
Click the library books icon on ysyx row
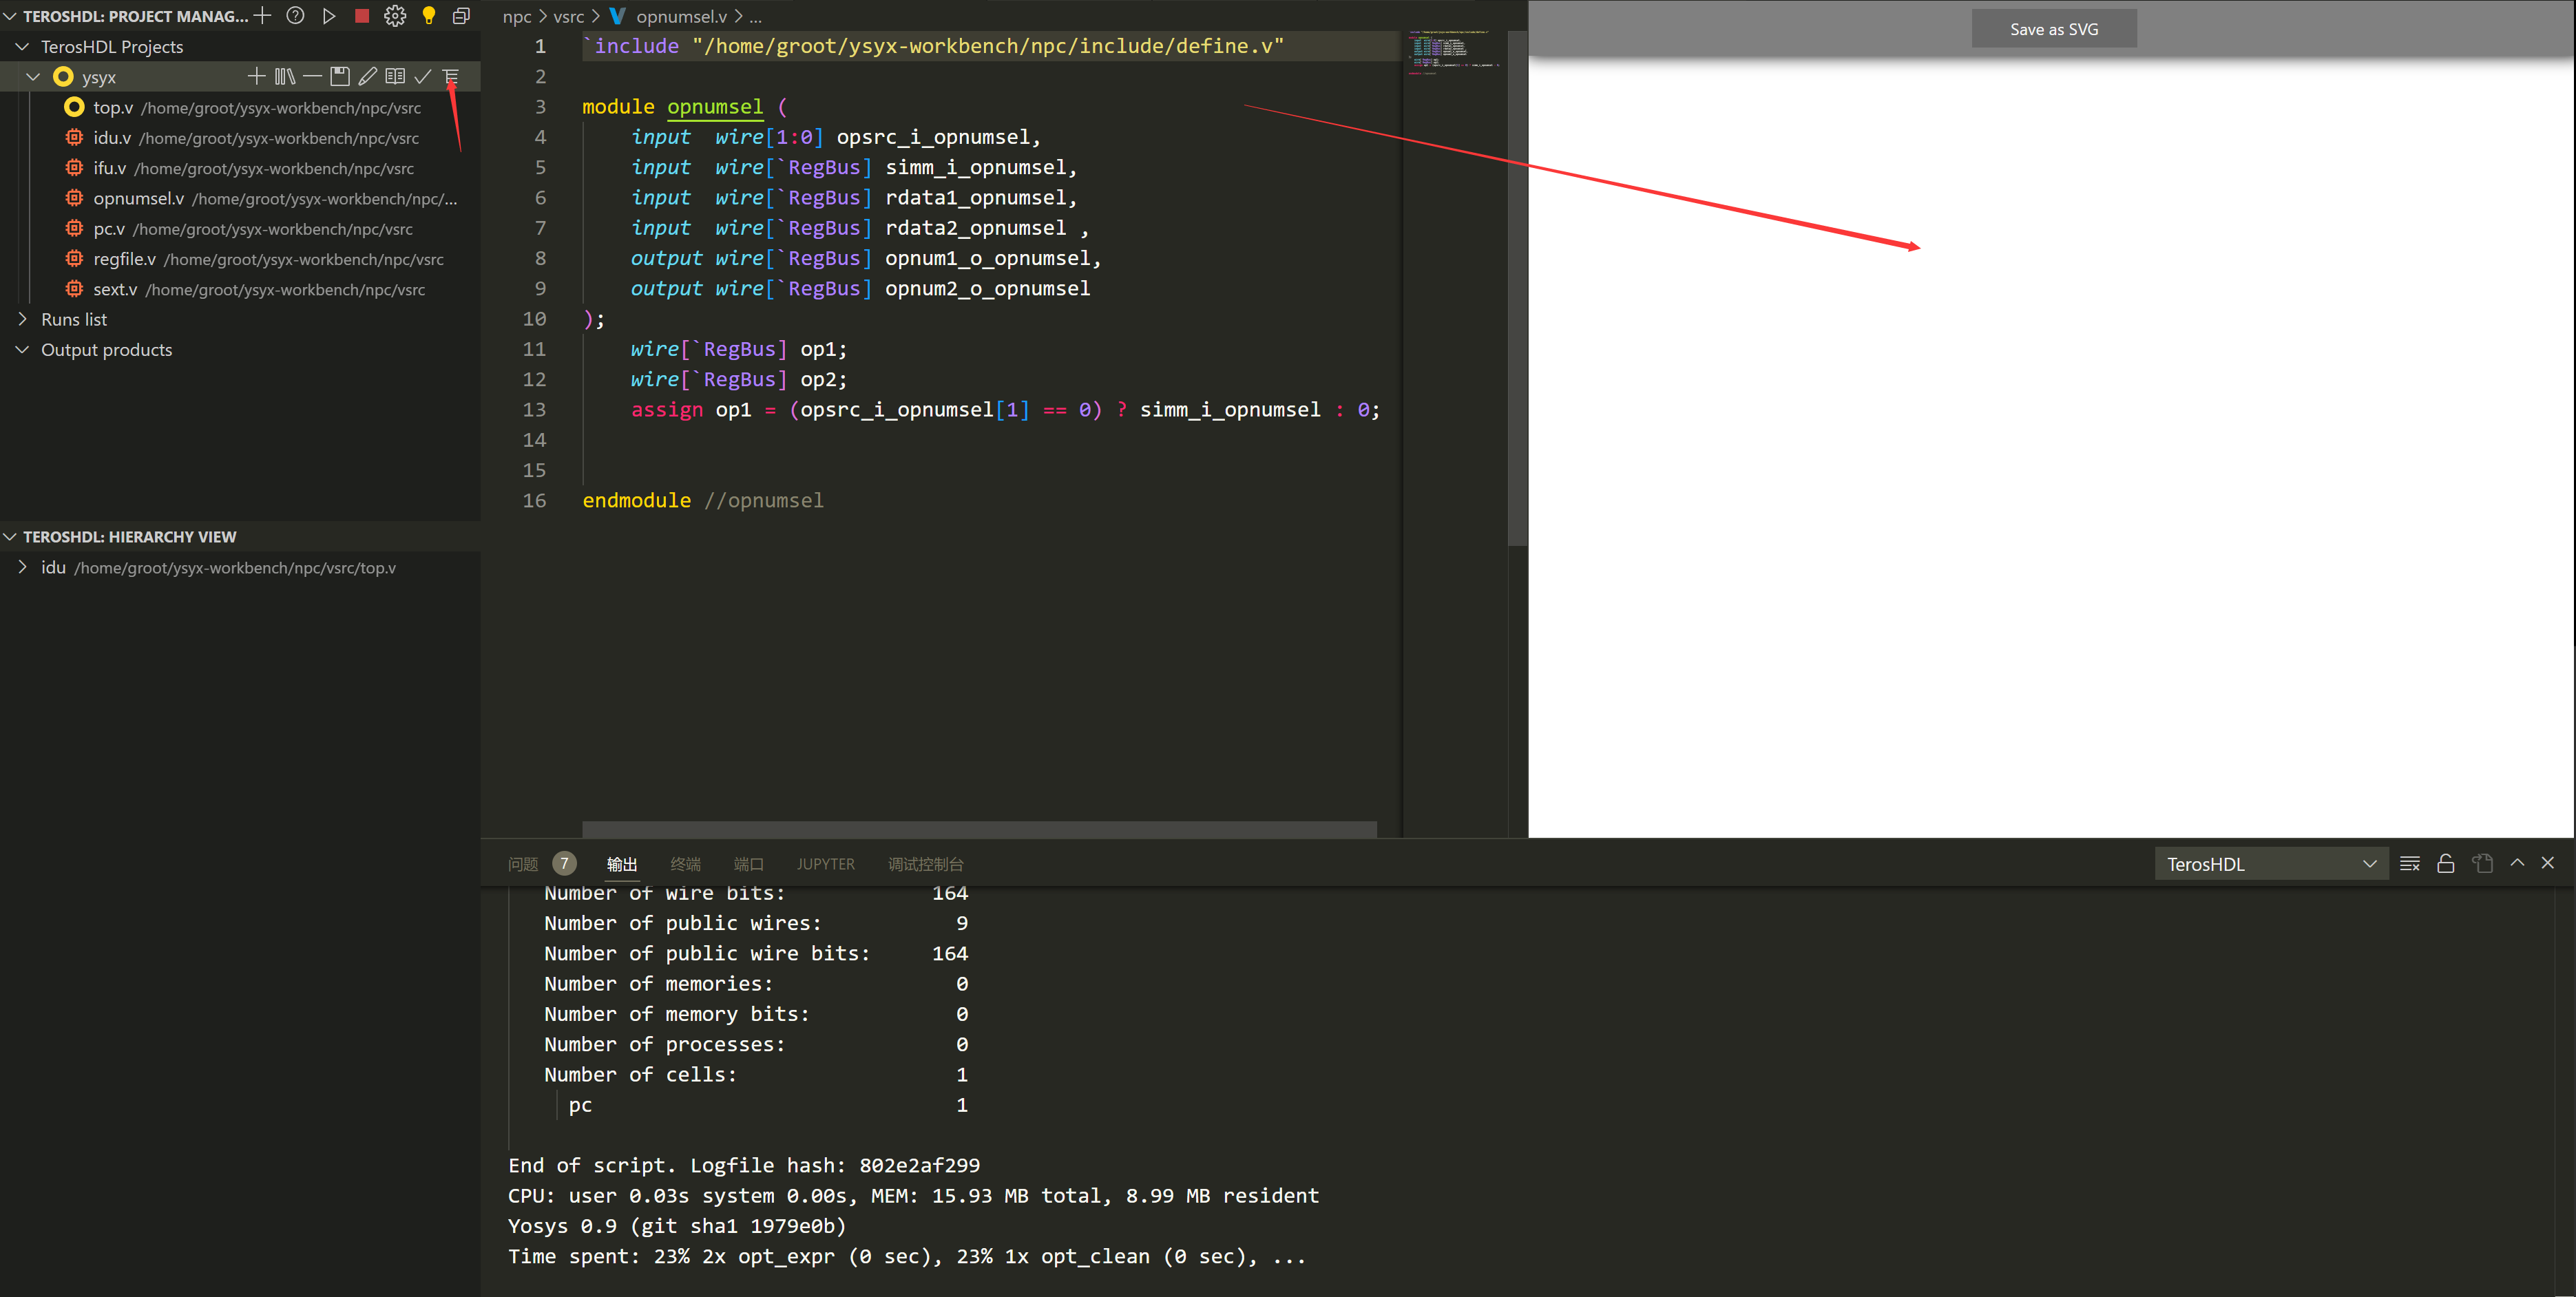[x=285, y=76]
